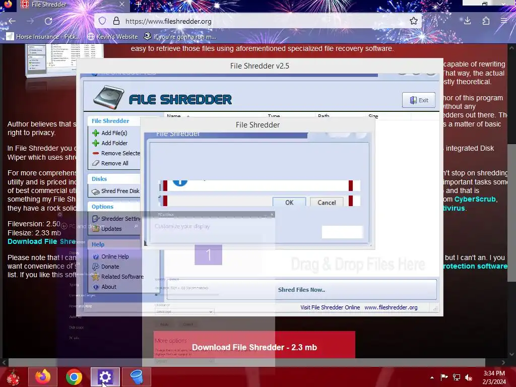
Task: Open the CyberScrub link in page text
Action: coord(475,199)
